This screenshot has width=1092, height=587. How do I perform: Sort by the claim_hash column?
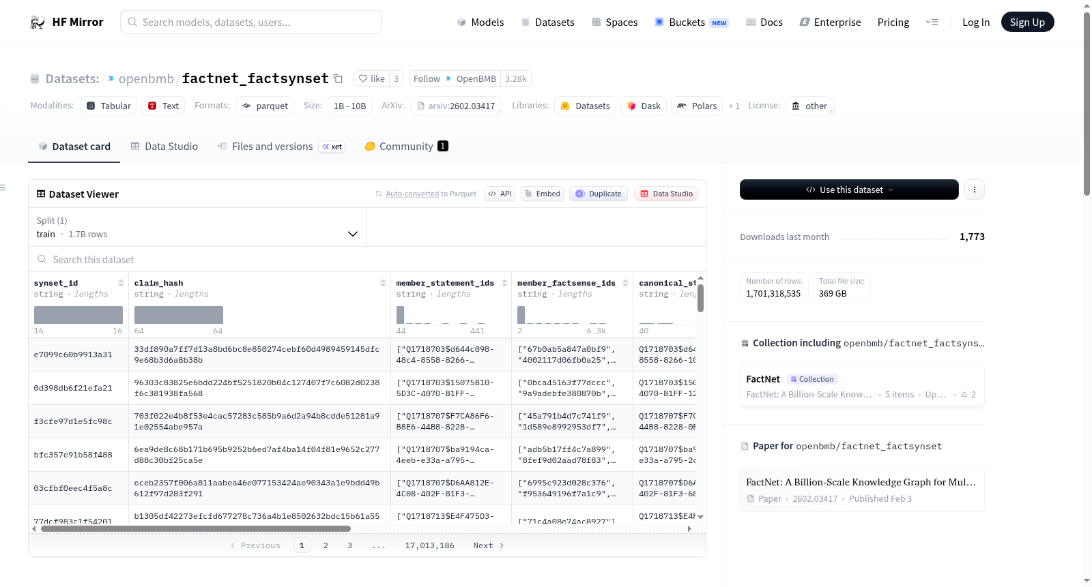(x=383, y=283)
